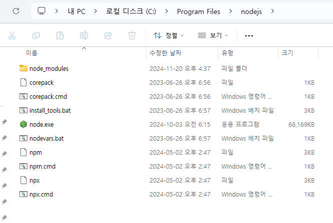
Task: Select corepack.cmd file name
Action: pos(48,97)
